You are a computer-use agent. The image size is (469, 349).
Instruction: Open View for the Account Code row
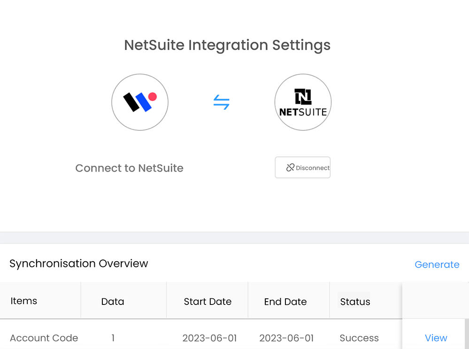[436, 338]
